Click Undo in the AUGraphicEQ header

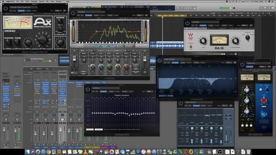125,91
